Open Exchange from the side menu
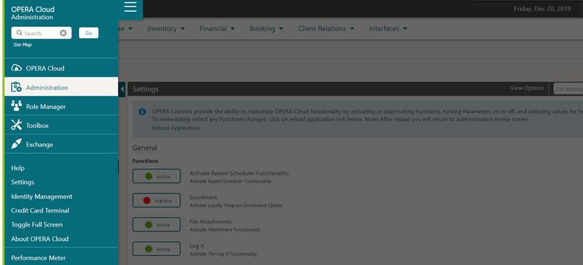Viewport: 583px width, 265px height. point(61,144)
